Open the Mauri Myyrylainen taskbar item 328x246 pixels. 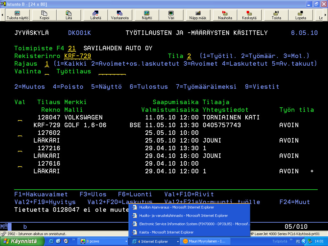click(x=205, y=242)
